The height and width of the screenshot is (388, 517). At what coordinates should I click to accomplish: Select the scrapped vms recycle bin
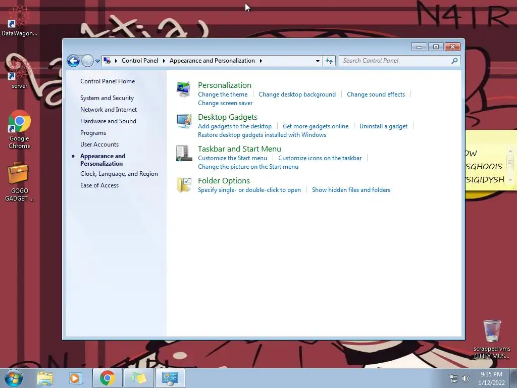pyautogui.click(x=492, y=339)
